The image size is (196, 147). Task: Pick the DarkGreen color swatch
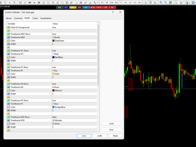53,41
